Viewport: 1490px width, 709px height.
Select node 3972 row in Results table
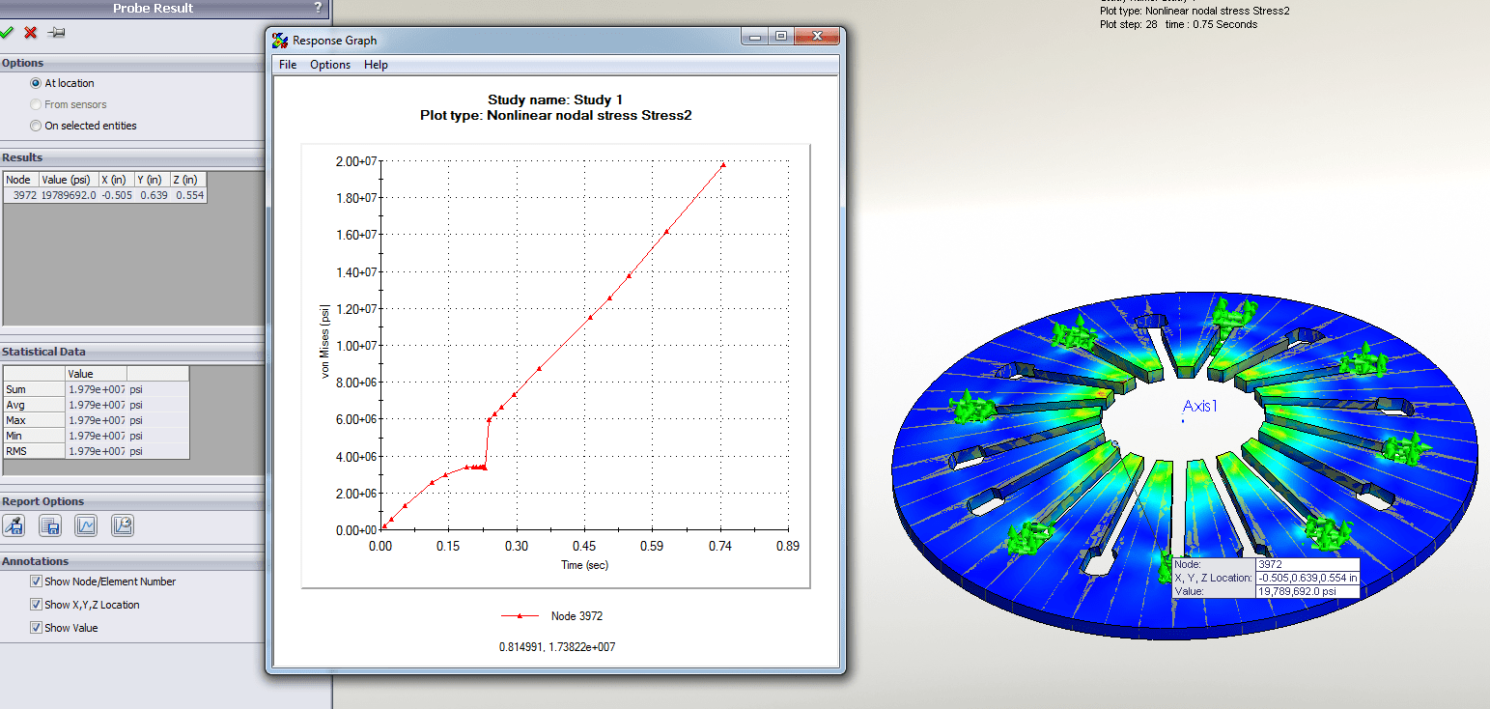pyautogui.click(x=105, y=195)
